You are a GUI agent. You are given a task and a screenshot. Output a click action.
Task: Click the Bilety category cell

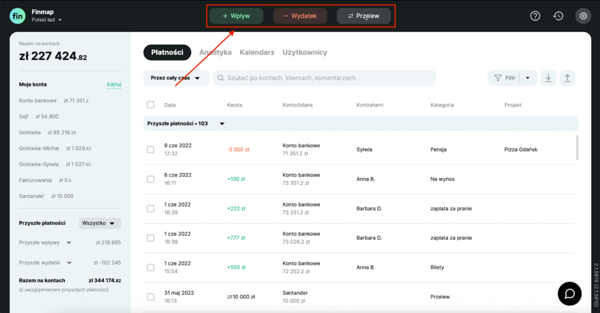tap(437, 267)
